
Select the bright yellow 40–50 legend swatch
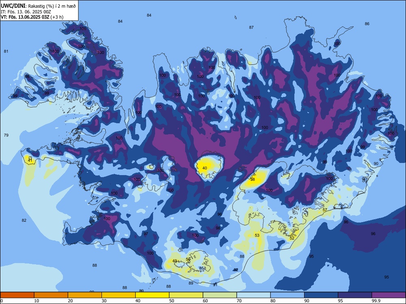[x=152, y=295]
